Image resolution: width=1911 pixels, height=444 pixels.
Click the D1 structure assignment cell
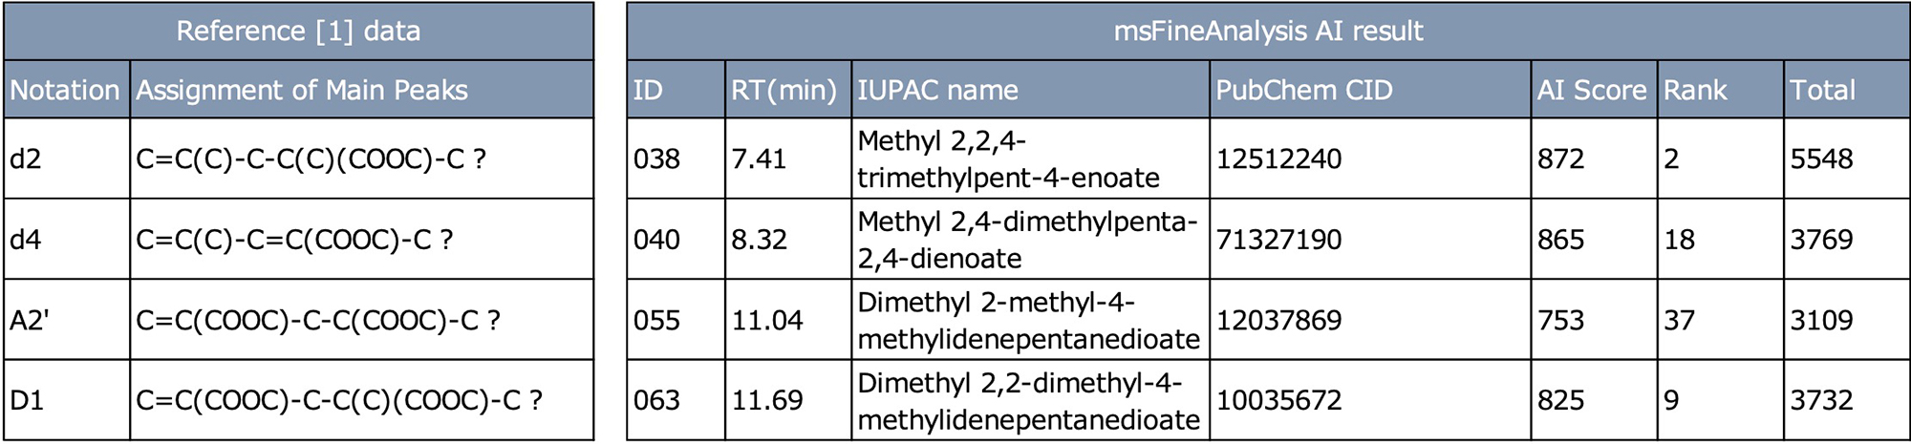[339, 400]
